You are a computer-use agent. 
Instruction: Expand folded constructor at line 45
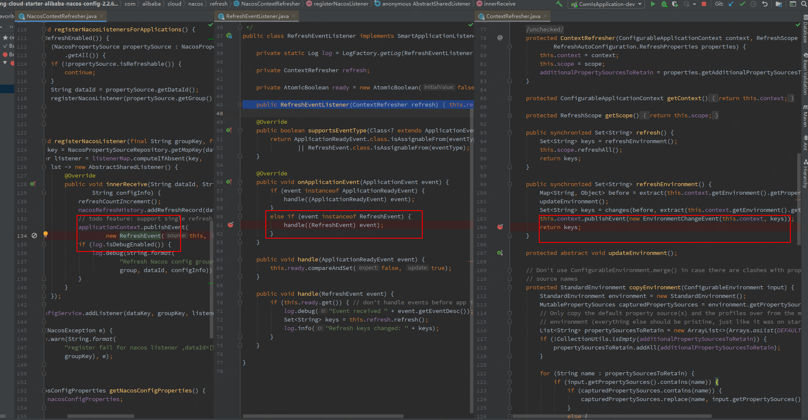pyautogui.click(x=240, y=104)
